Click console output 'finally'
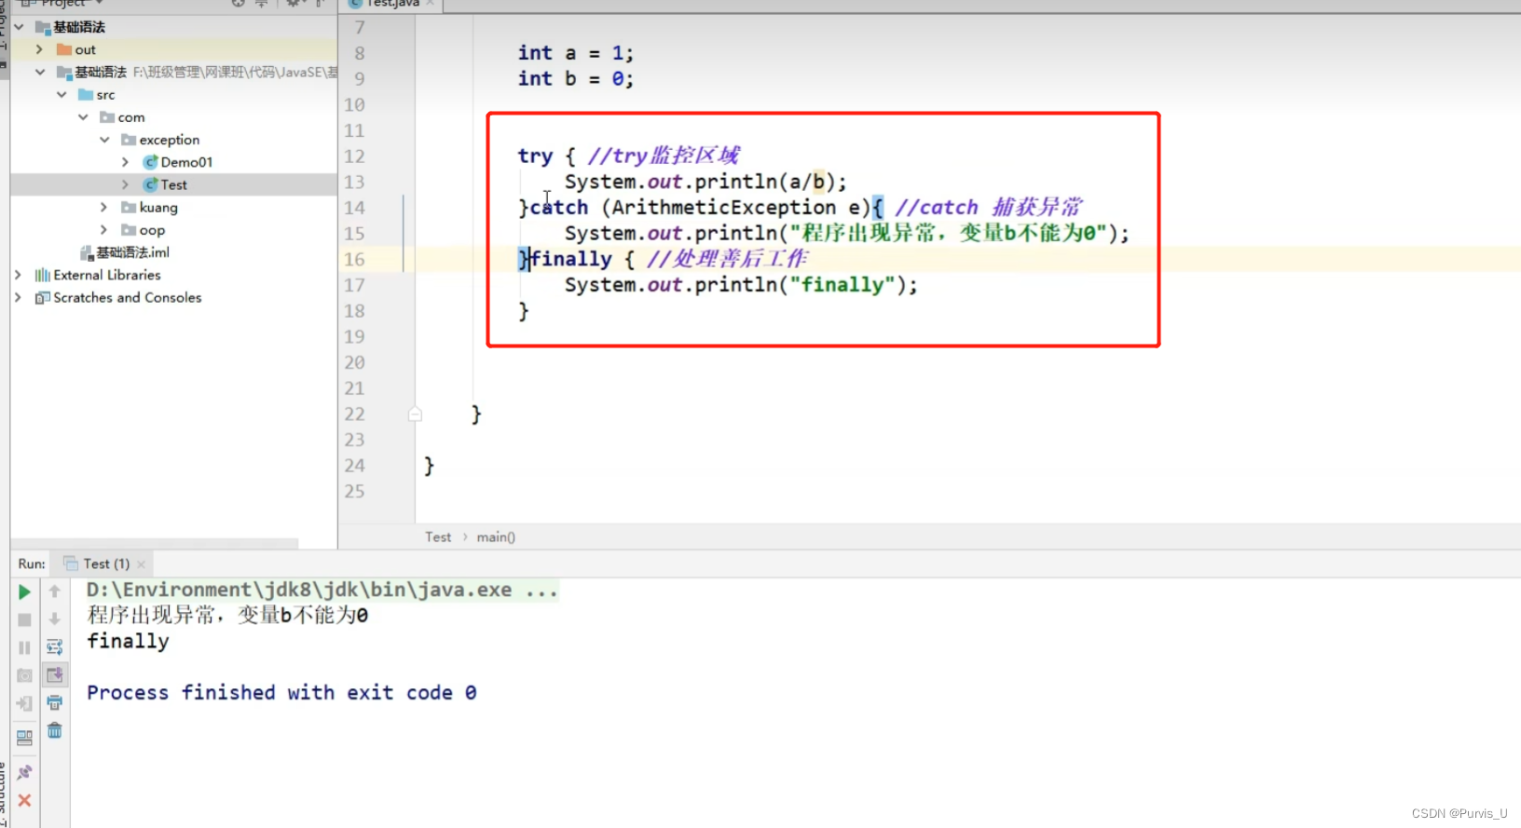The width and height of the screenshot is (1521, 828). 128,641
